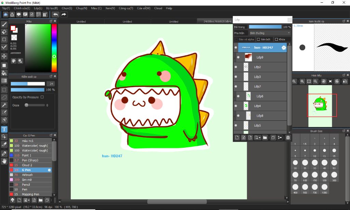Click the hue spectrum color bar
This screenshot has height=210, width=350.
(54, 48)
